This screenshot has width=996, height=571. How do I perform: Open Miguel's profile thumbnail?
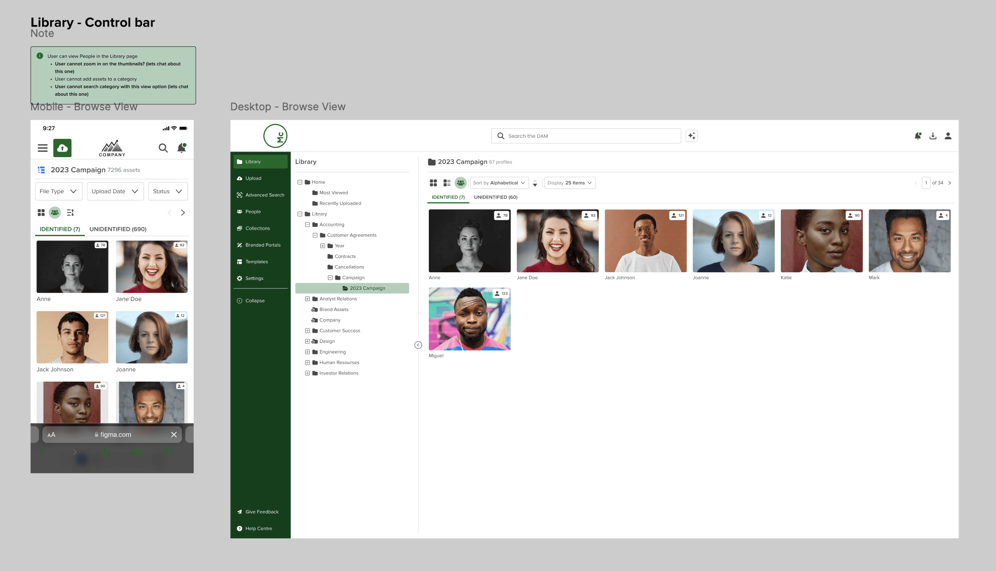[x=470, y=319]
